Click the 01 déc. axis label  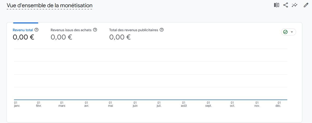[278, 104]
